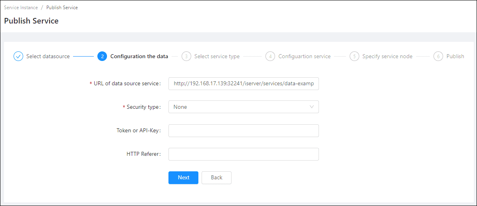Viewport: 477px width, 206px height.
Task: Click the "Publish" step label
Action: coord(455,56)
